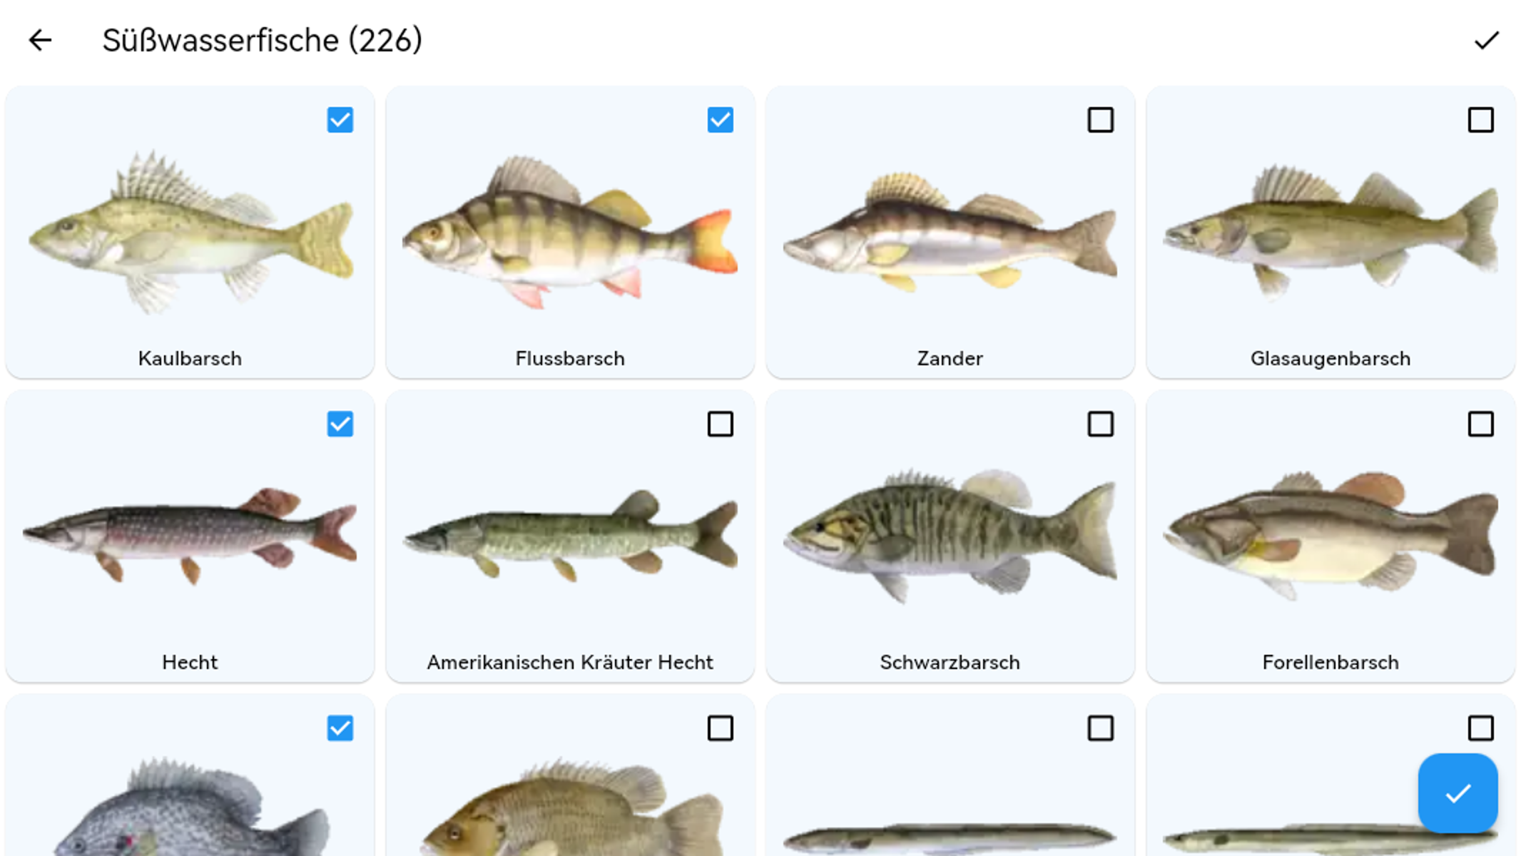Select the Schwarzbarsch checkbox

click(1101, 424)
